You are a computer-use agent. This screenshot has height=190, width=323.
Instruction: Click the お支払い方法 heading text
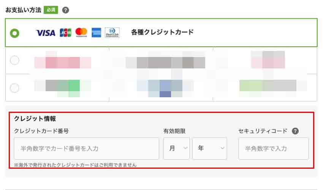[x=23, y=10]
